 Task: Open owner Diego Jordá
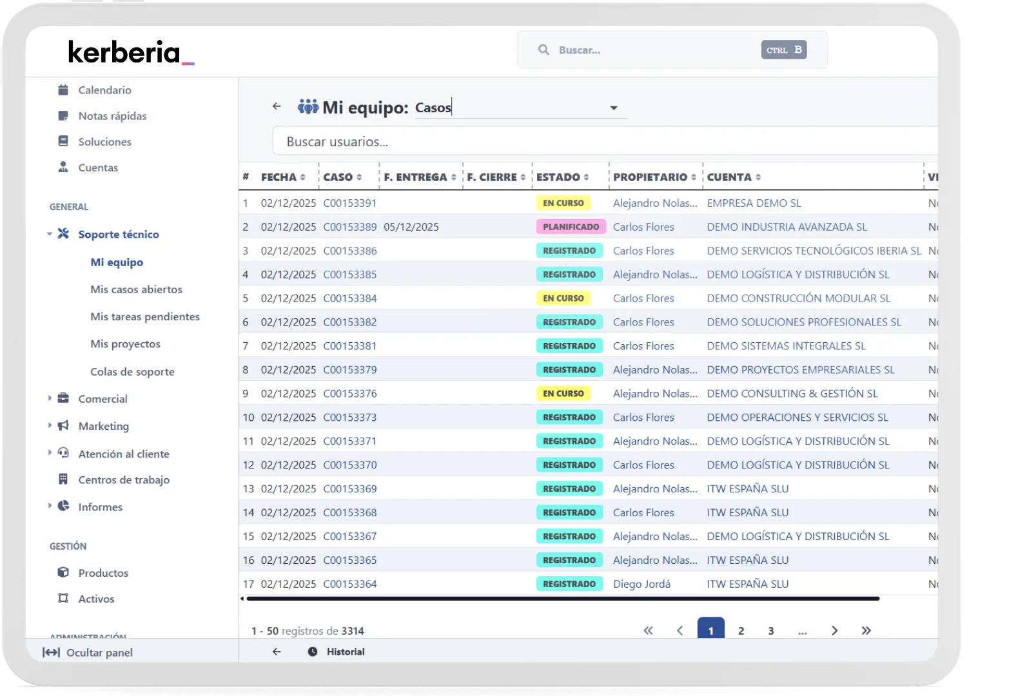(641, 584)
